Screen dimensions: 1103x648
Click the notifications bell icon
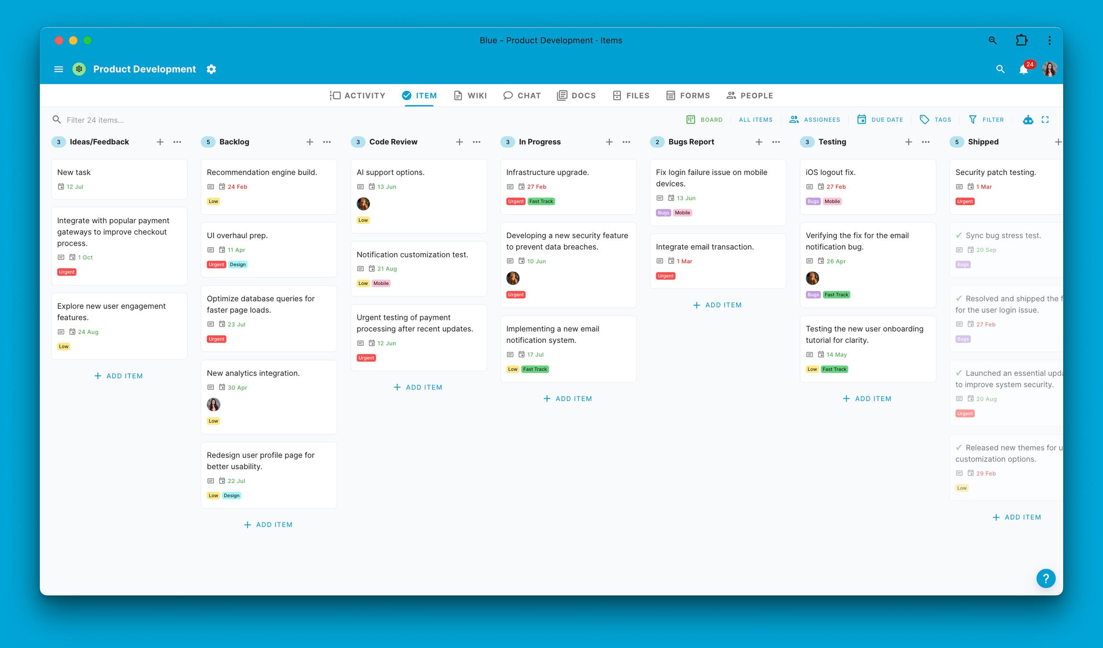point(1023,70)
